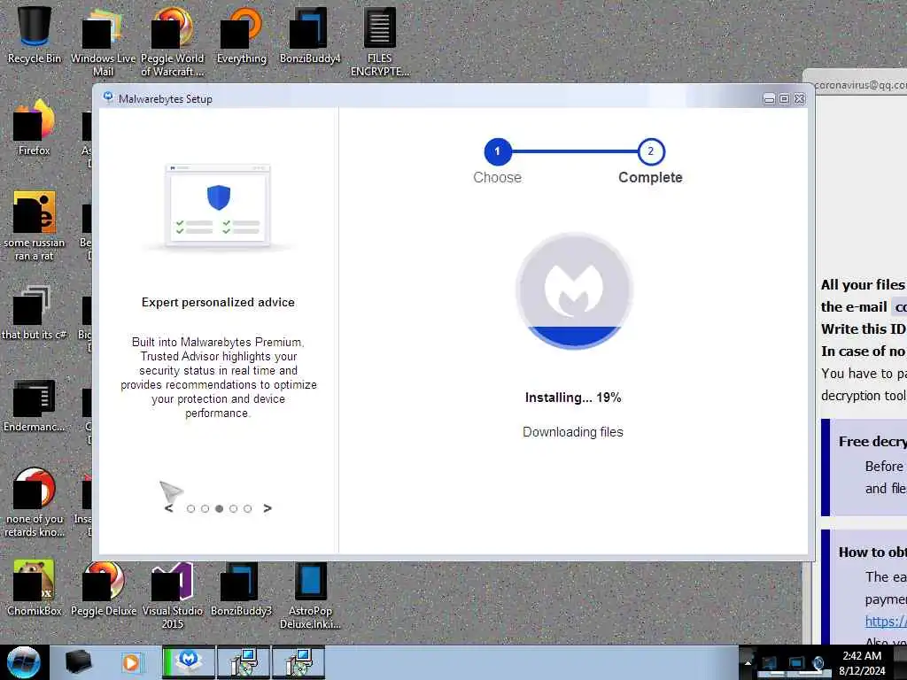Launch Firefox from the desktop
The width and height of the screenshot is (907, 680).
34,127
